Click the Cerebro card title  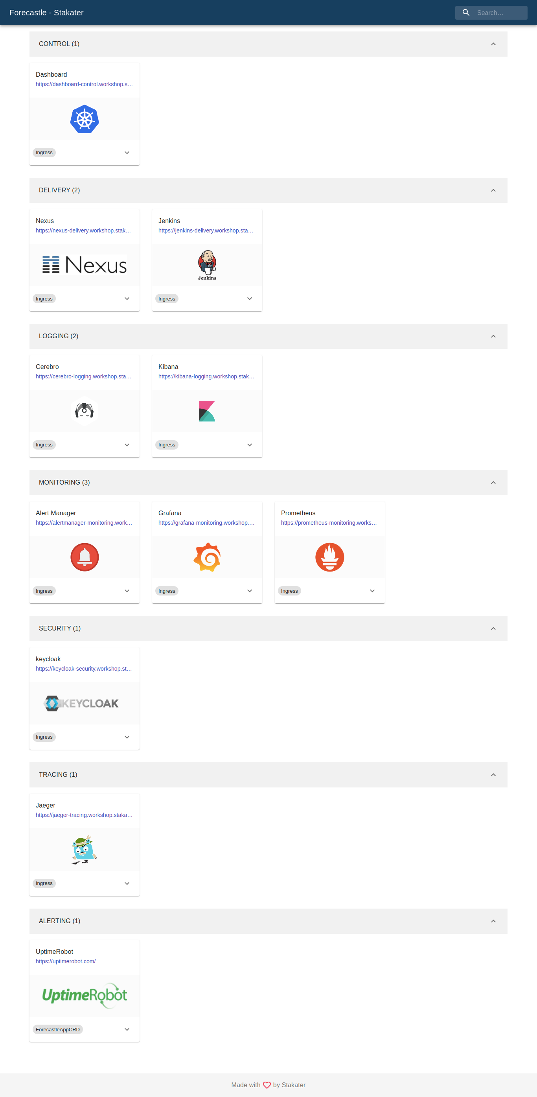pos(47,367)
